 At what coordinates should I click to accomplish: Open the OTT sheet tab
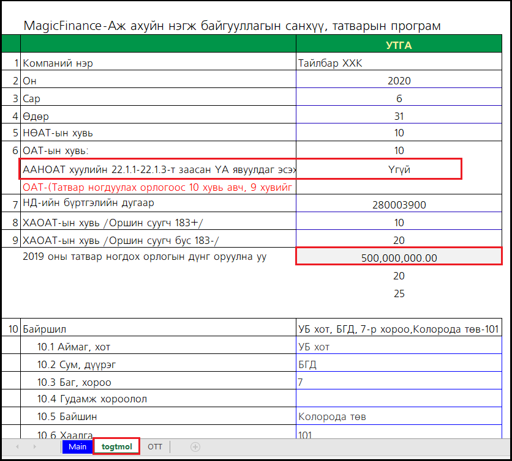point(155,447)
